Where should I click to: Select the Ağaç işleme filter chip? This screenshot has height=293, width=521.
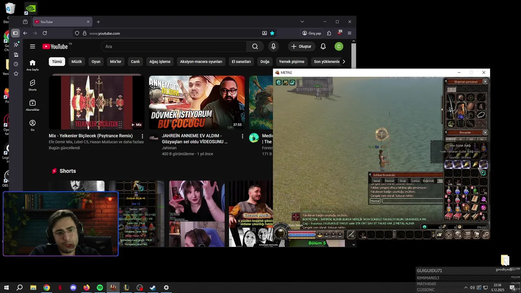pos(160,61)
